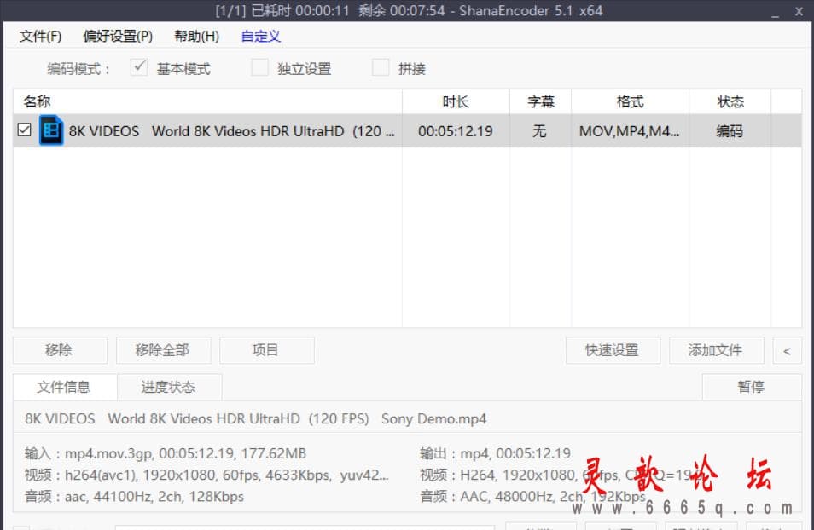Click the 项目 button

click(x=266, y=350)
